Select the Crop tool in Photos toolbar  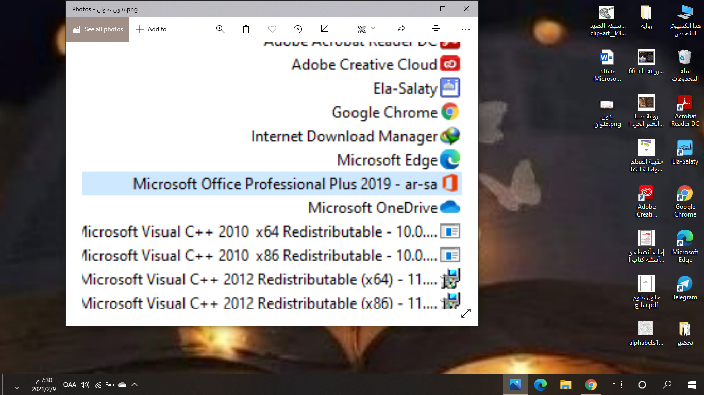[x=324, y=29]
